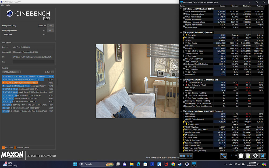
Task: Click the Info input field in Cinebench
Action: (33, 62)
